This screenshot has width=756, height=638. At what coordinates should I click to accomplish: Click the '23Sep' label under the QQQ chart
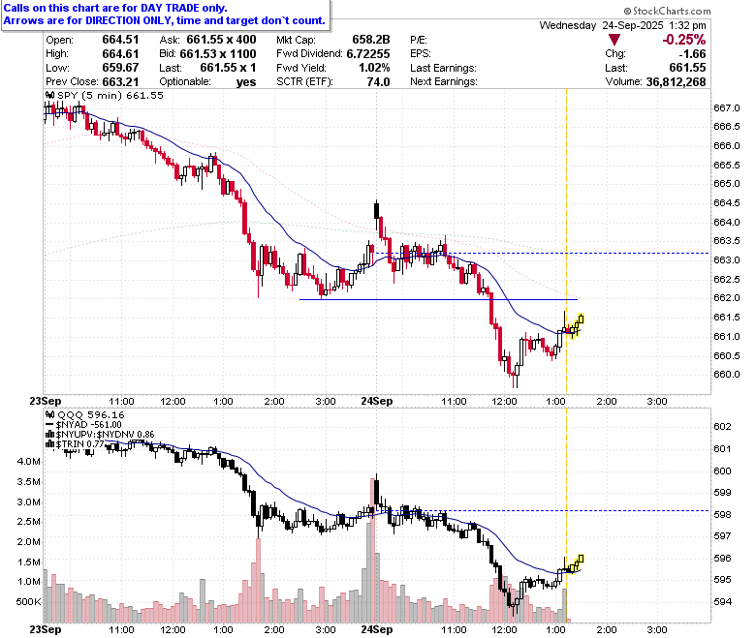click(x=46, y=629)
